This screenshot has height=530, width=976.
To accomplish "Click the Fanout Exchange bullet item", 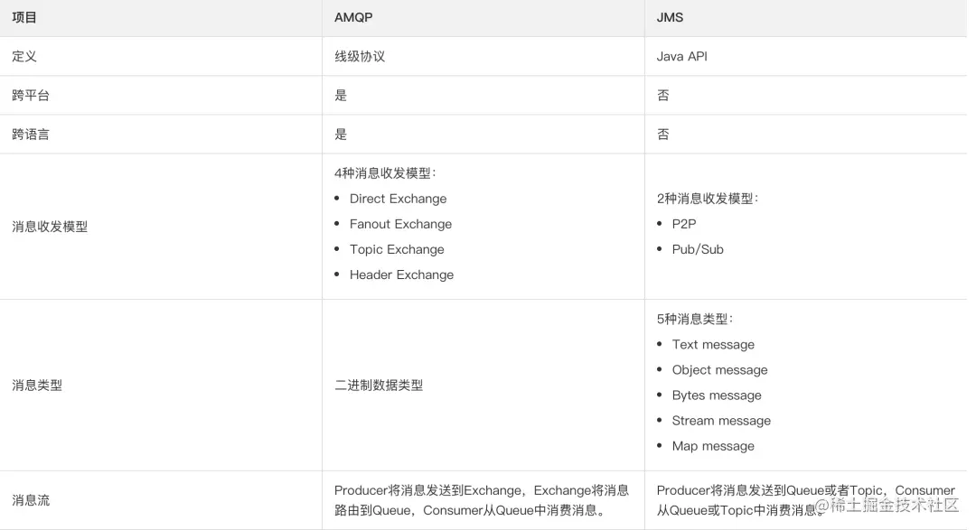I will pos(400,224).
